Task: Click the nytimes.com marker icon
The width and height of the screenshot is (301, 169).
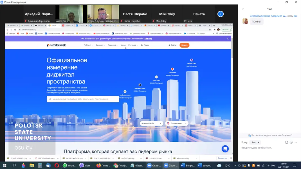Action: click(125, 92)
